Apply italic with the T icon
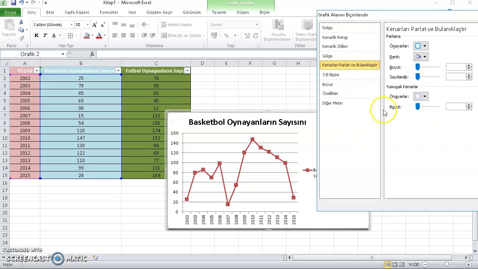The image size is (478, 269). [x=45, y=35]
